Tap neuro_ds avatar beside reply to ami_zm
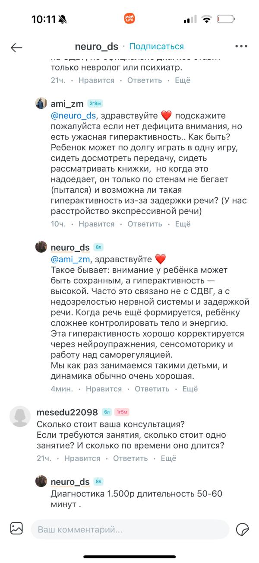Viewport: 259px width, 563px height. [x=41, y=247]
